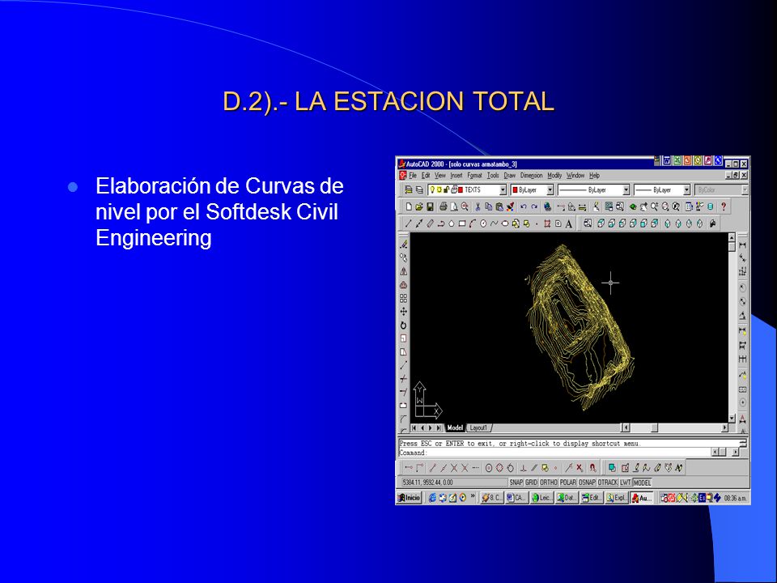Image resolution: width=777 pixels, height=583 pixels.
Task: Click the Cut scissors icon
Action: (x=478, y=206)
